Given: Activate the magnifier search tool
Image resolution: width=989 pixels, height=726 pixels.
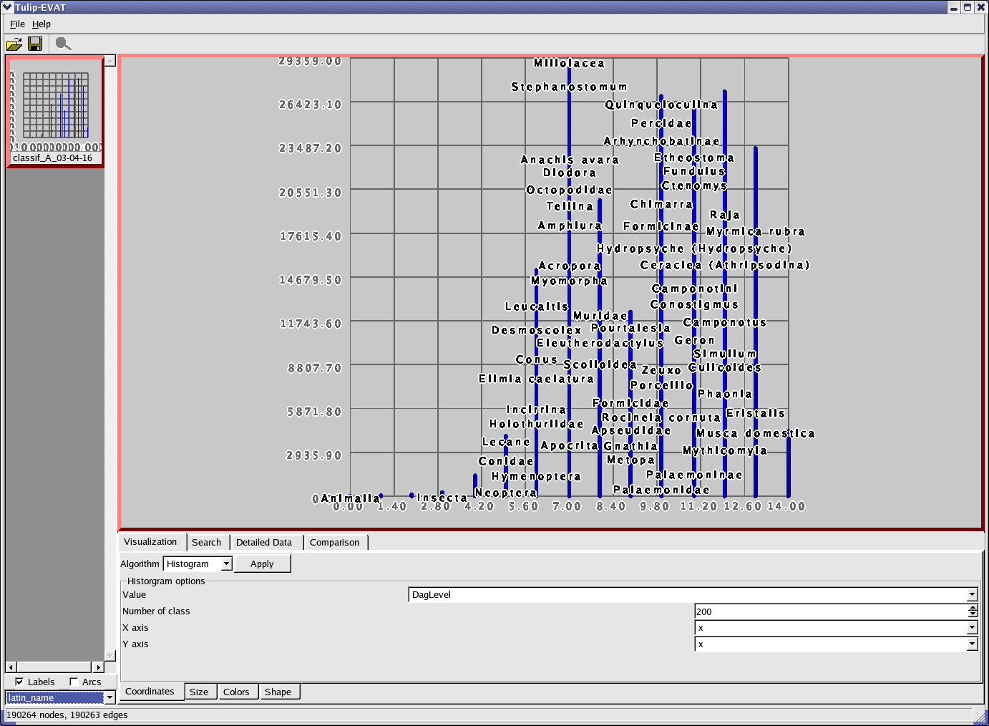Looking at the screenshot, I should [x=63, y=44].
